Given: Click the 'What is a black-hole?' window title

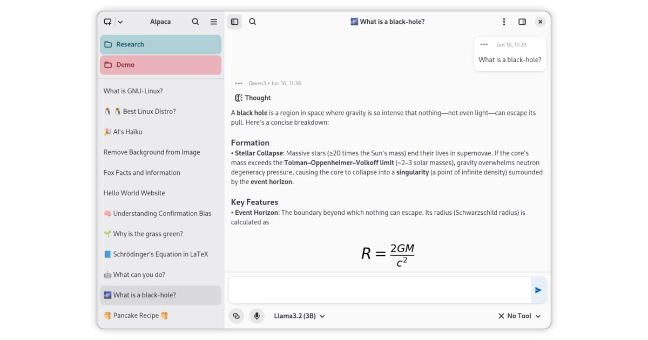Looking at the screenshot, I should click(x=387, y=22).
